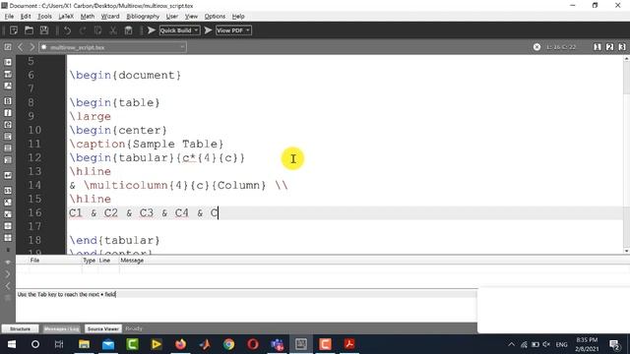Viewport: 630px width, 354px height.
Task: Open the multirow_script.tex document selector
Action: [112, 47]
